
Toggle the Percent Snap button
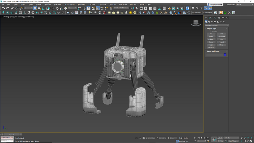tap(102, 8)
